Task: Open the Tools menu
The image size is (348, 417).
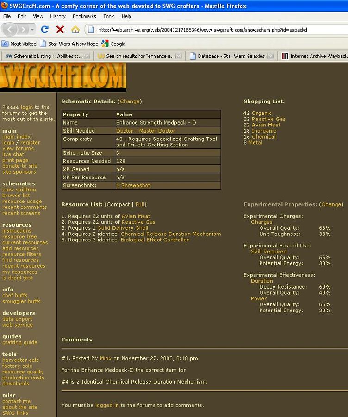Action: point(109,16)
